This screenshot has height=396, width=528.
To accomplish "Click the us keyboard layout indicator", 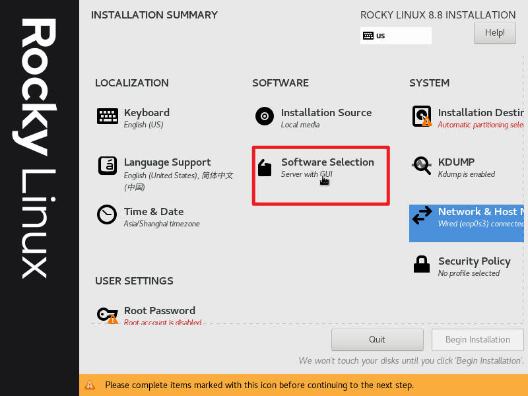I will 395,36.
